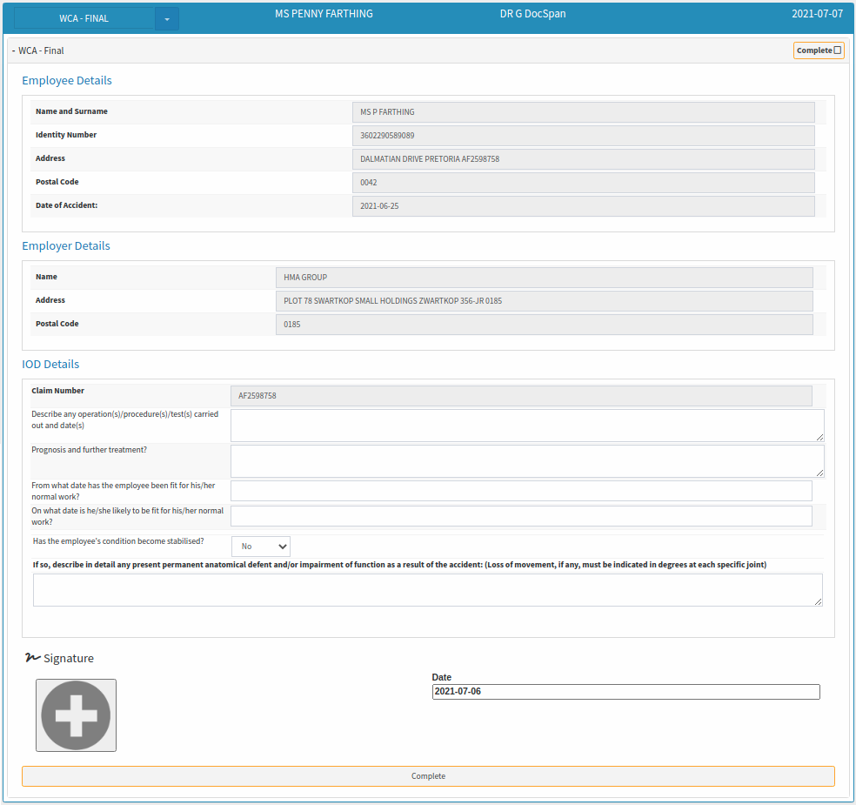Click the signature Date field

pyautogui.click(x=625, y=692)
